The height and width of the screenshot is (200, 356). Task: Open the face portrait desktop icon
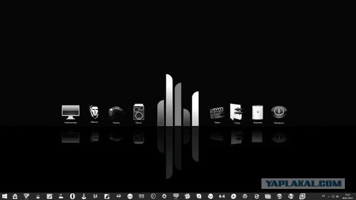(94, 112)
